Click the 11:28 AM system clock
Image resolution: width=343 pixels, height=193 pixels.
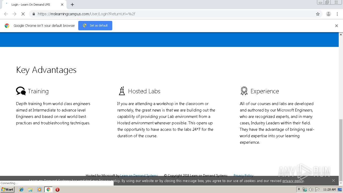tap(329, 190)
